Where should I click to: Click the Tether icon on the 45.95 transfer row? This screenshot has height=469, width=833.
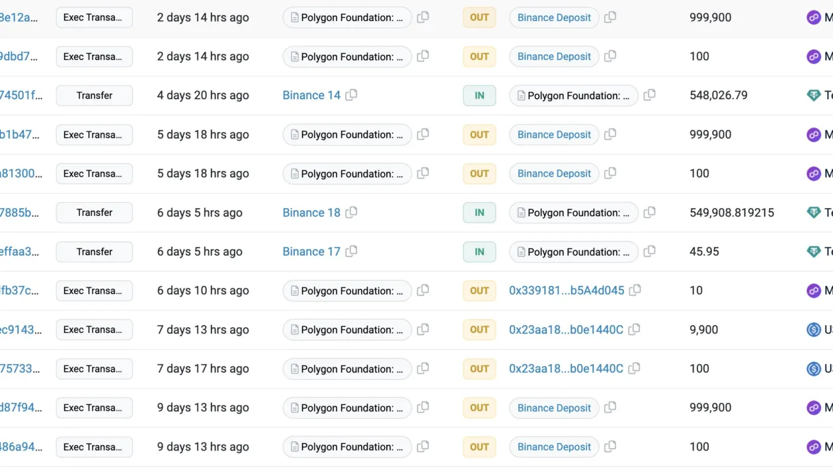[814, 251]
